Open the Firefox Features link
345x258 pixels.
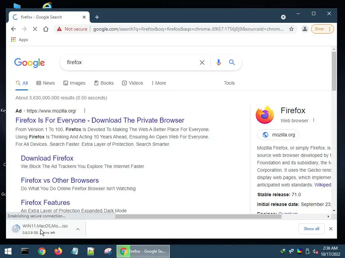(45, 203)
